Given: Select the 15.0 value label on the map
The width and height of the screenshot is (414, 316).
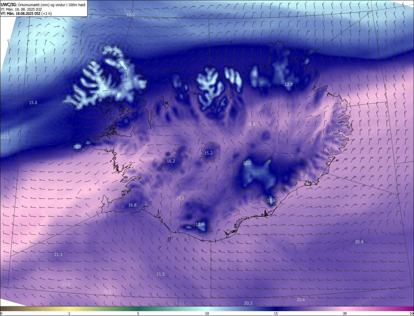Looking at the screenshot, I should coord(33,103).
